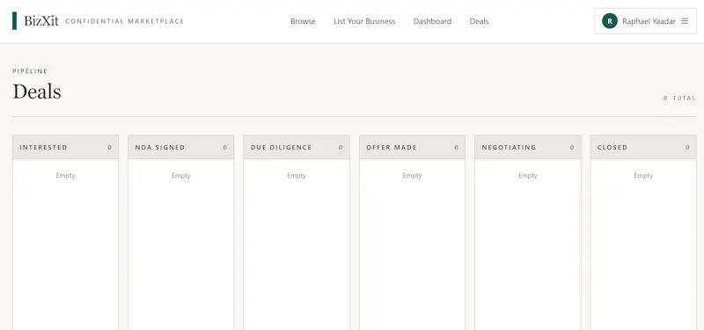704x330 pixels.
Task: Click the Deals page heading
Action: pyautogui.click(x=37, y=92)
